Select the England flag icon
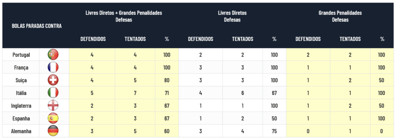This screenshot has height=138, width=395. [53, 106]
